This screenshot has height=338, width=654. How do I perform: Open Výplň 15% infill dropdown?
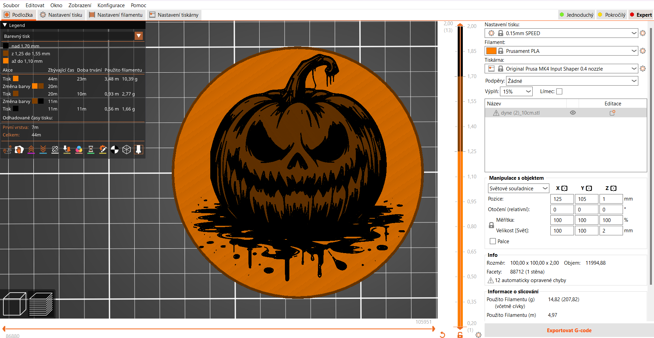(516, 91)
